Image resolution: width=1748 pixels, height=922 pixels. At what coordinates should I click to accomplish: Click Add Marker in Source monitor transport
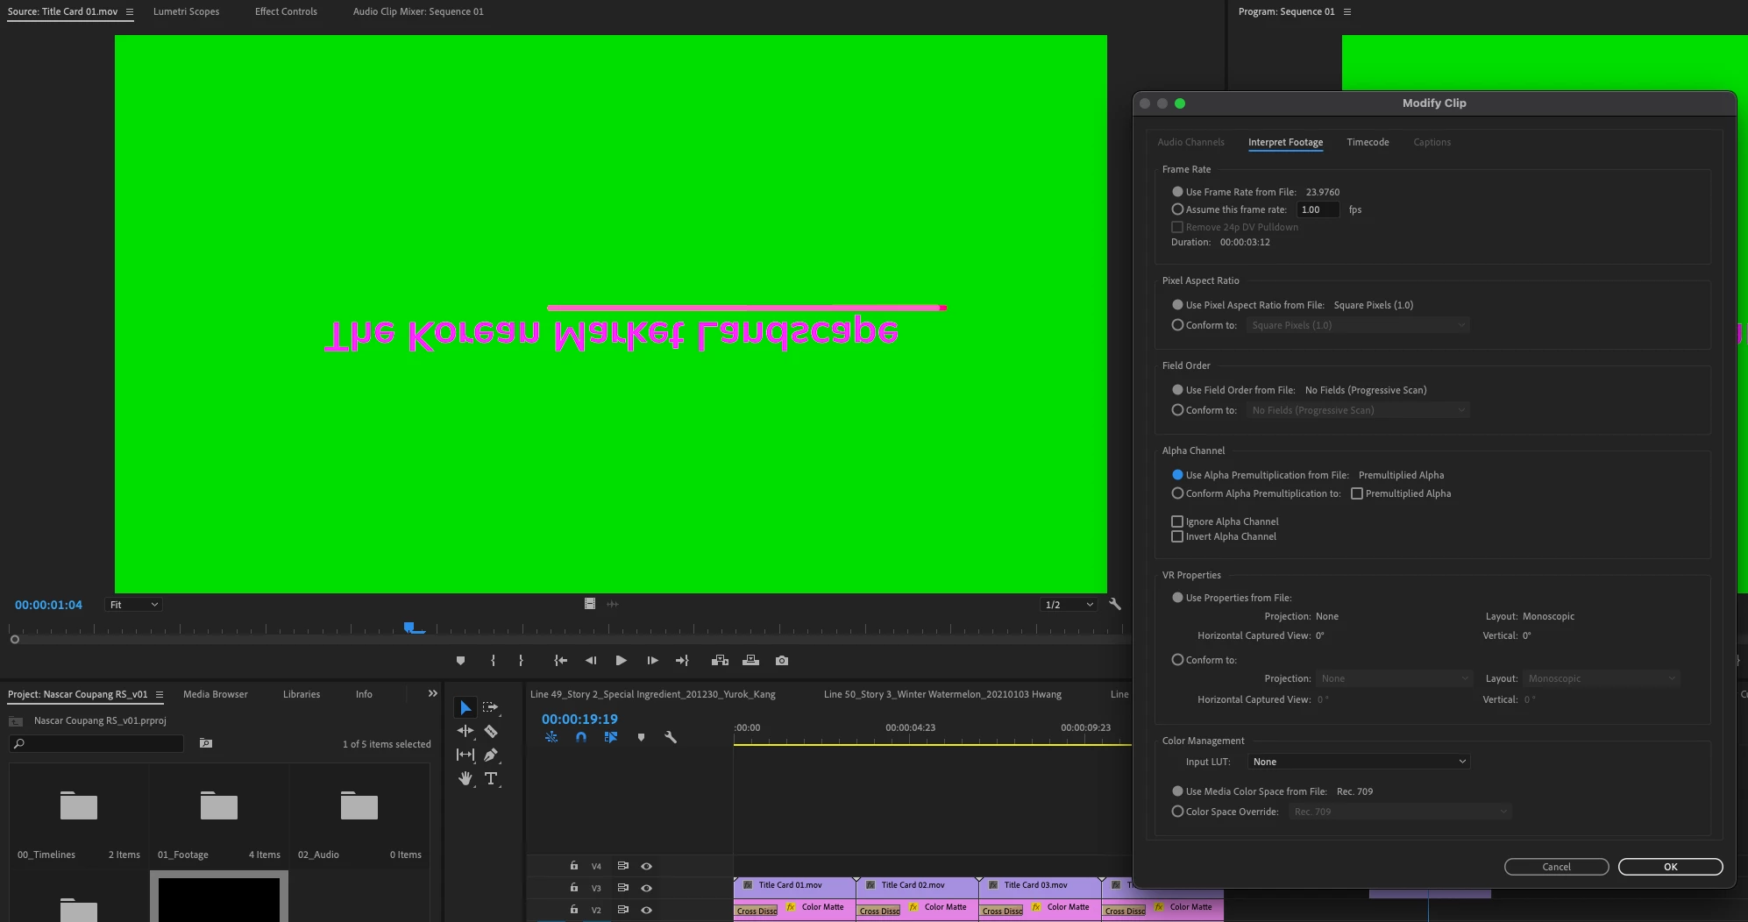tap(460, 661)
